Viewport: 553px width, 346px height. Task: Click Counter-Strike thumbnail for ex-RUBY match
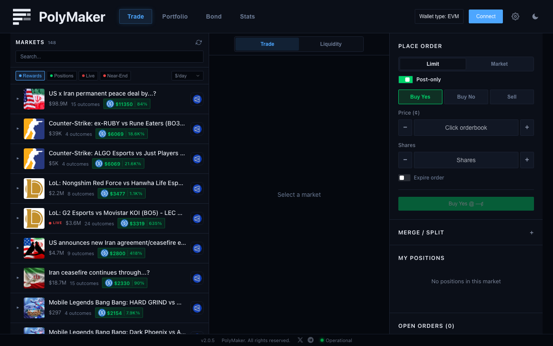point(34,129)
